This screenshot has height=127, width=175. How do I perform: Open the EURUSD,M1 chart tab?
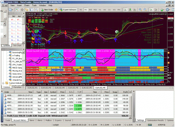pos(32,88)
